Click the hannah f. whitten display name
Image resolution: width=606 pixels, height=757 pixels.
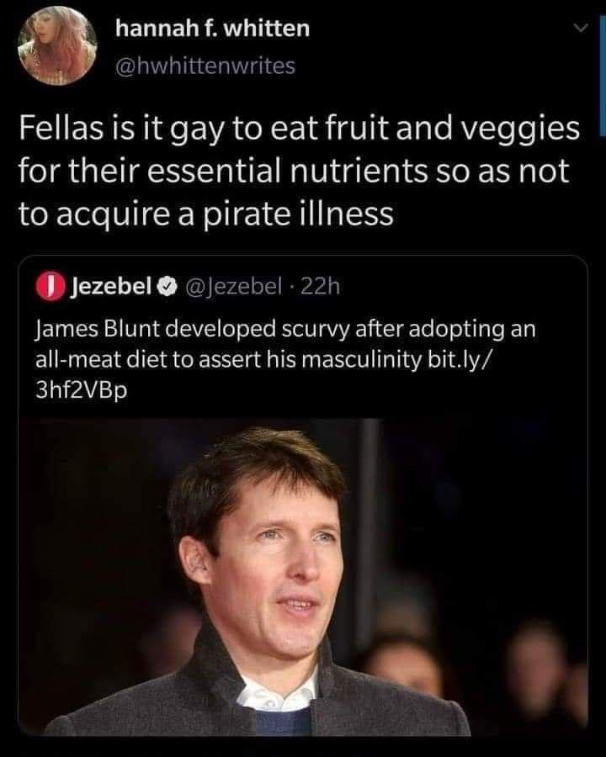[x=213, y=27]
